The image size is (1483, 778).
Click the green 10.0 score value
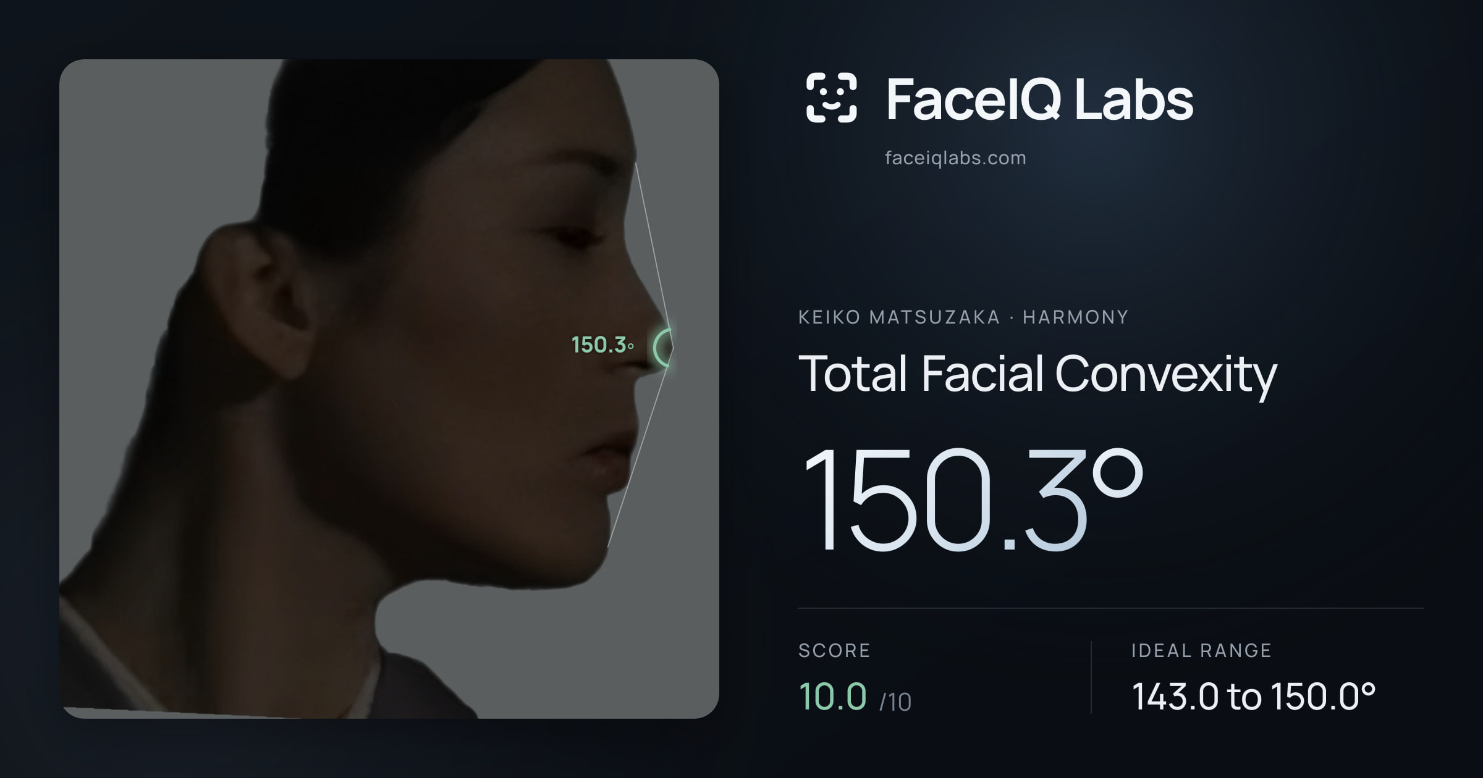click(833, 696)
